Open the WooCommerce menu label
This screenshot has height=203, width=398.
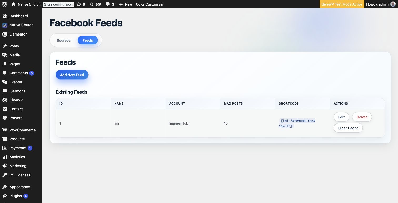click(22, 130)
